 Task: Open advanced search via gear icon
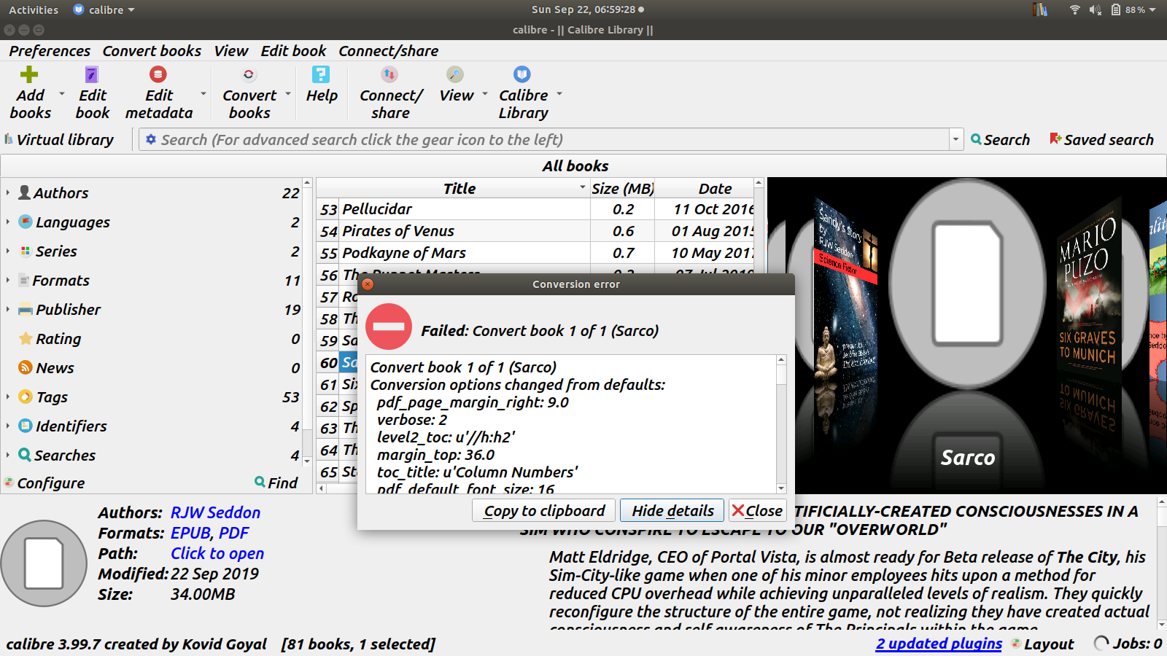[150, 139]
